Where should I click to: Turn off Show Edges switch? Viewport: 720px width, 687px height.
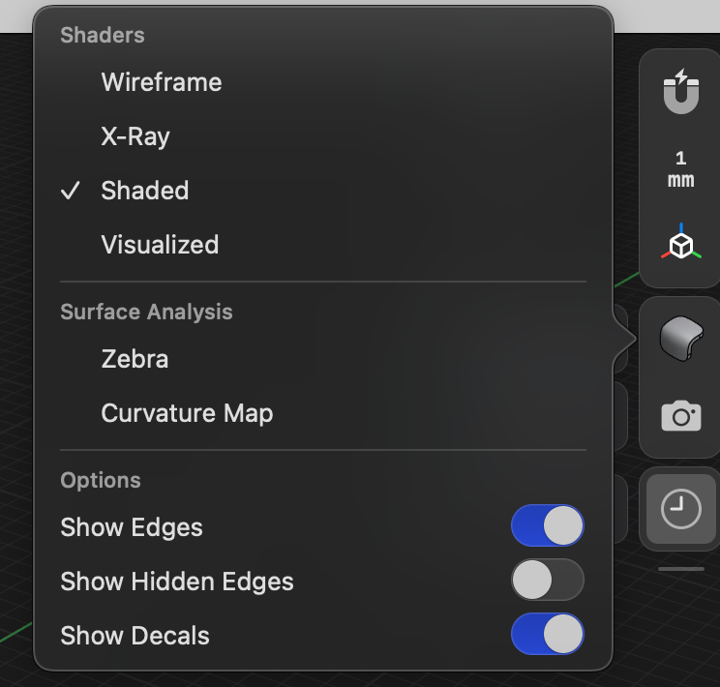(x=548, y=525)
